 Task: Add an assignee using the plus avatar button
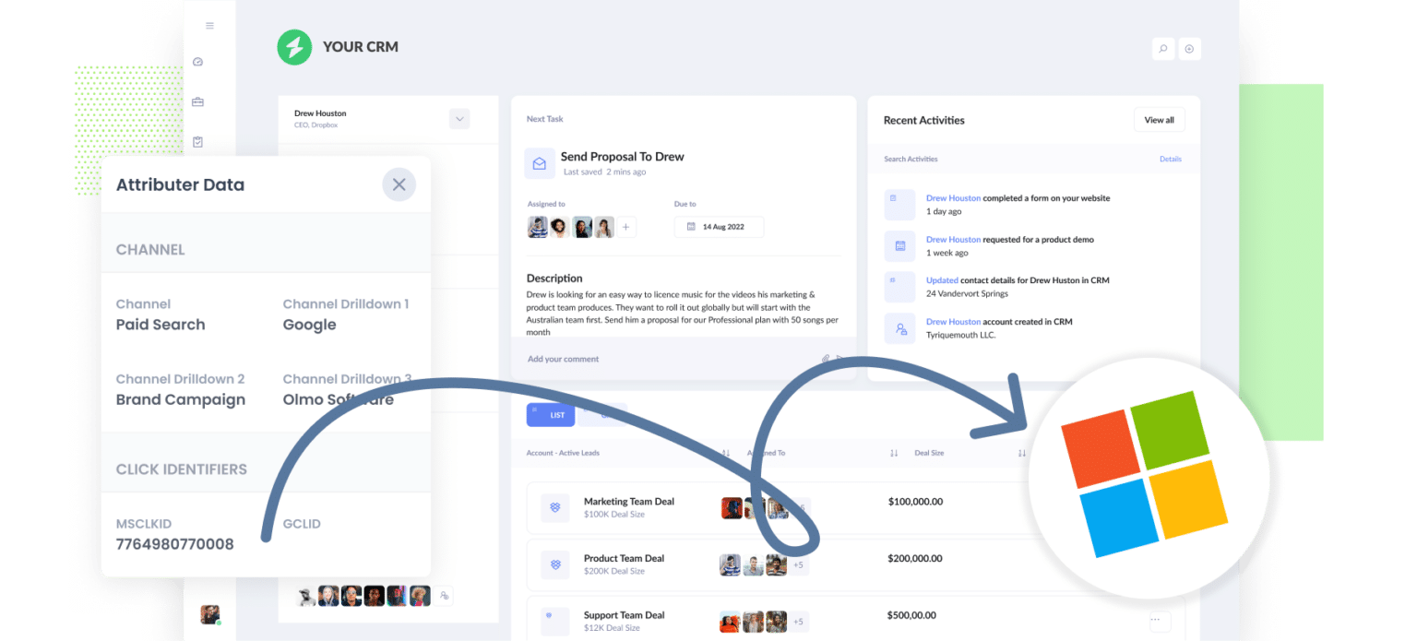pyautogui.click(x=626, y=226)
